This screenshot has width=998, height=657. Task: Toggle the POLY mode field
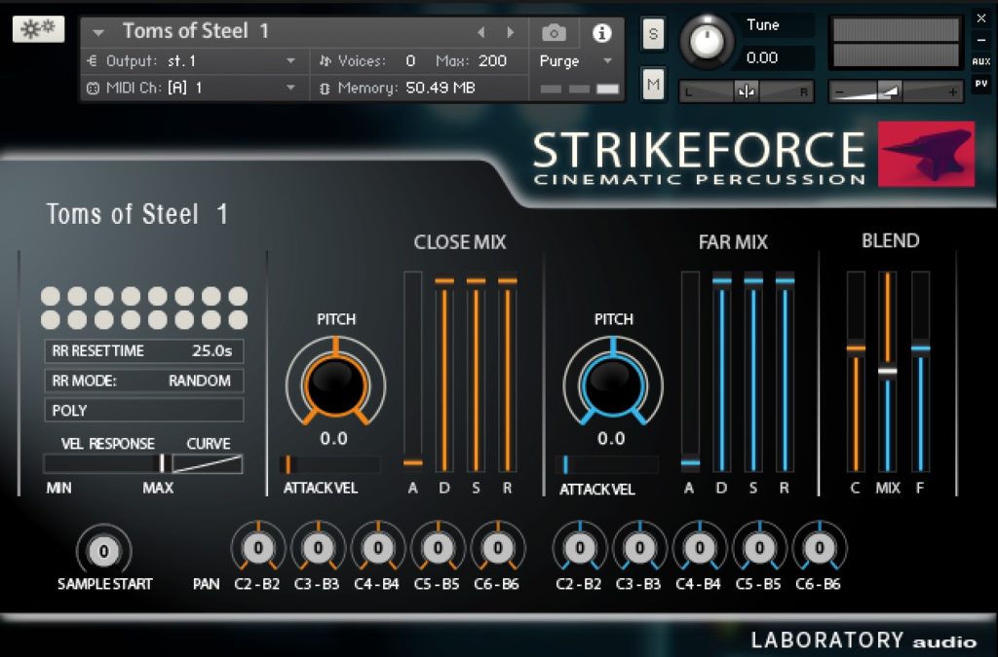click(144, 411)
